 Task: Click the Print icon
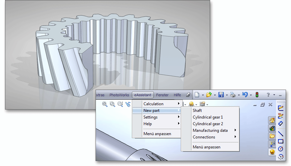pos(233,95)
